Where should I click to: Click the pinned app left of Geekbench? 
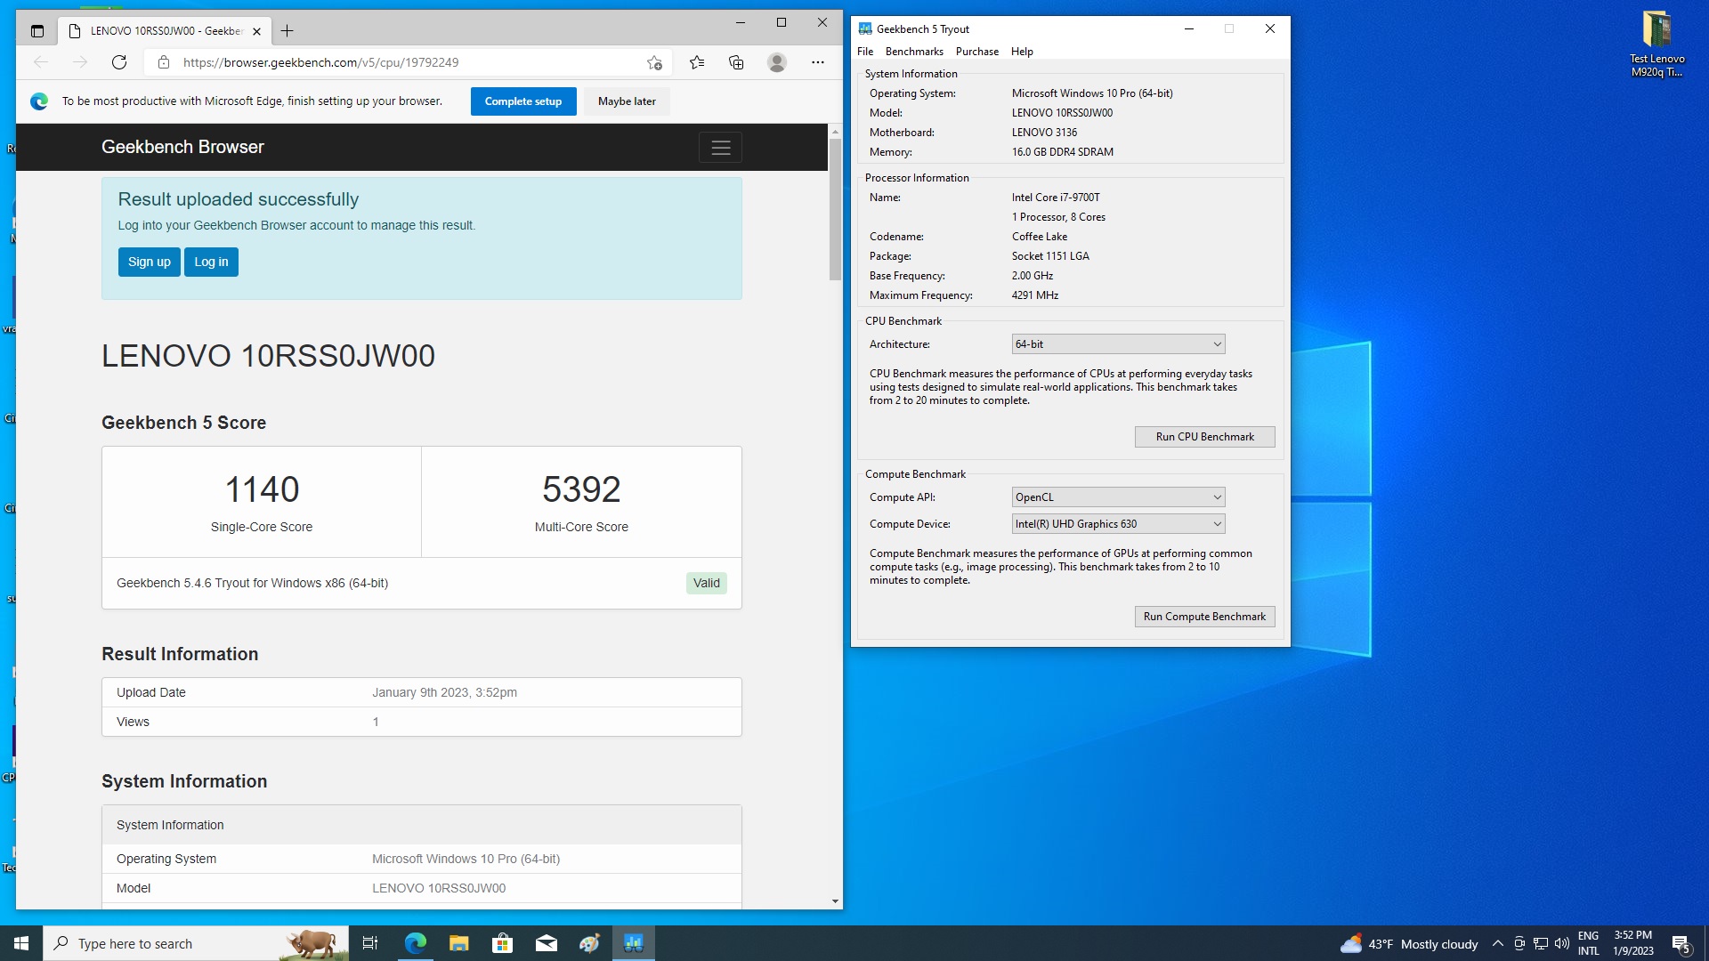[x=589, y=943]
